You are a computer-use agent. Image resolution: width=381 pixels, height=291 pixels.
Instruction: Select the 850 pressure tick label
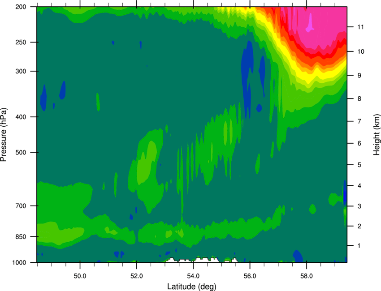click(21, 237)
